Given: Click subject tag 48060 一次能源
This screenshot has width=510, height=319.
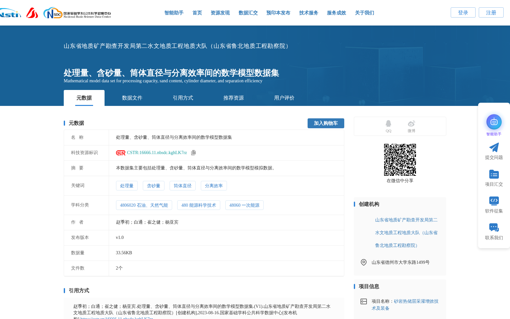Looking at the screenshot, I should [244, 205].
